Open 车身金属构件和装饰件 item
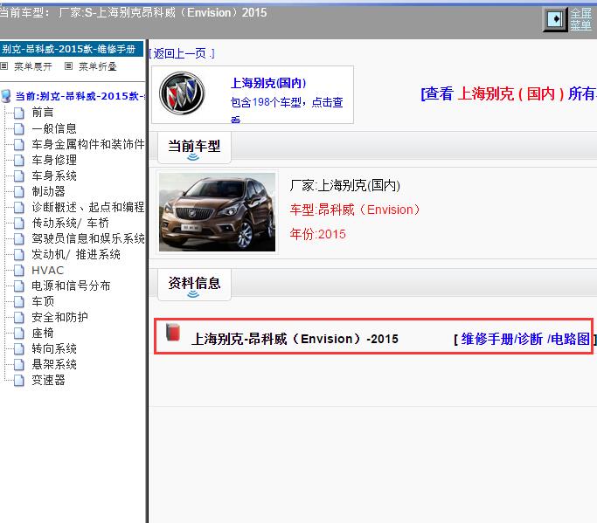597x523 pixels. pyautogui.click(x=88, y=144)
